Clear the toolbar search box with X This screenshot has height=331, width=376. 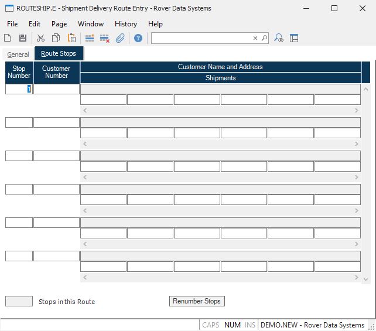(x=255, y=38)
